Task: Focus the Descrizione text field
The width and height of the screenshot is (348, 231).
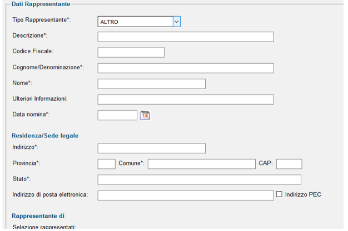Action: click(186, 37)
